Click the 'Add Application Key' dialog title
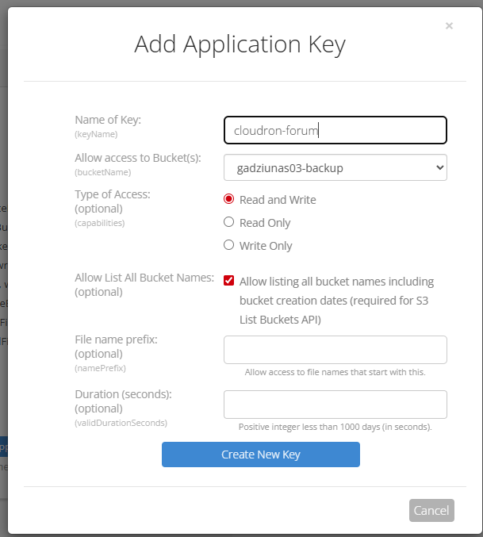The width and height of the screenshot is (483, 537). coord(240,44)
